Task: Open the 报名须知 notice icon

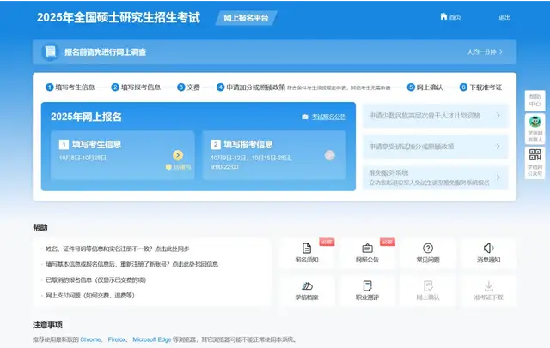Action: click(x=307, y=249)
